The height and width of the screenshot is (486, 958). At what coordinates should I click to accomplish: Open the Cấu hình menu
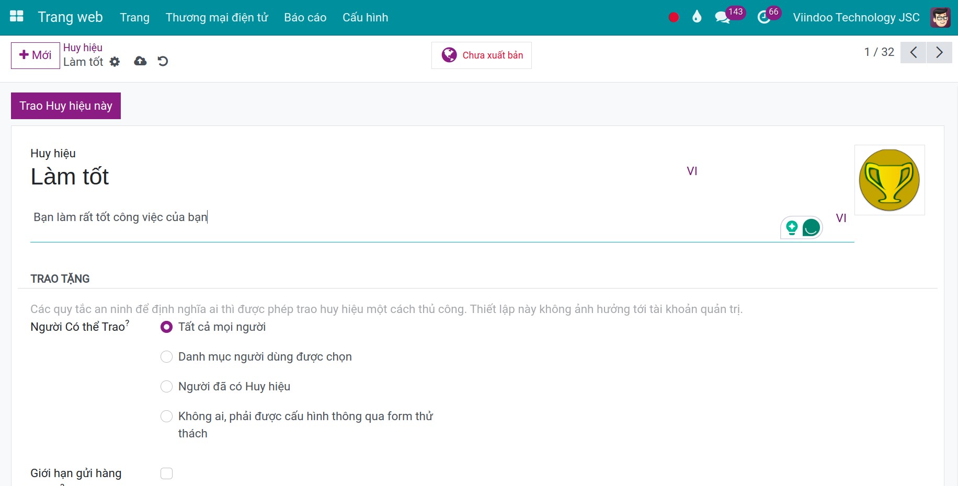[x=365, y=17]
